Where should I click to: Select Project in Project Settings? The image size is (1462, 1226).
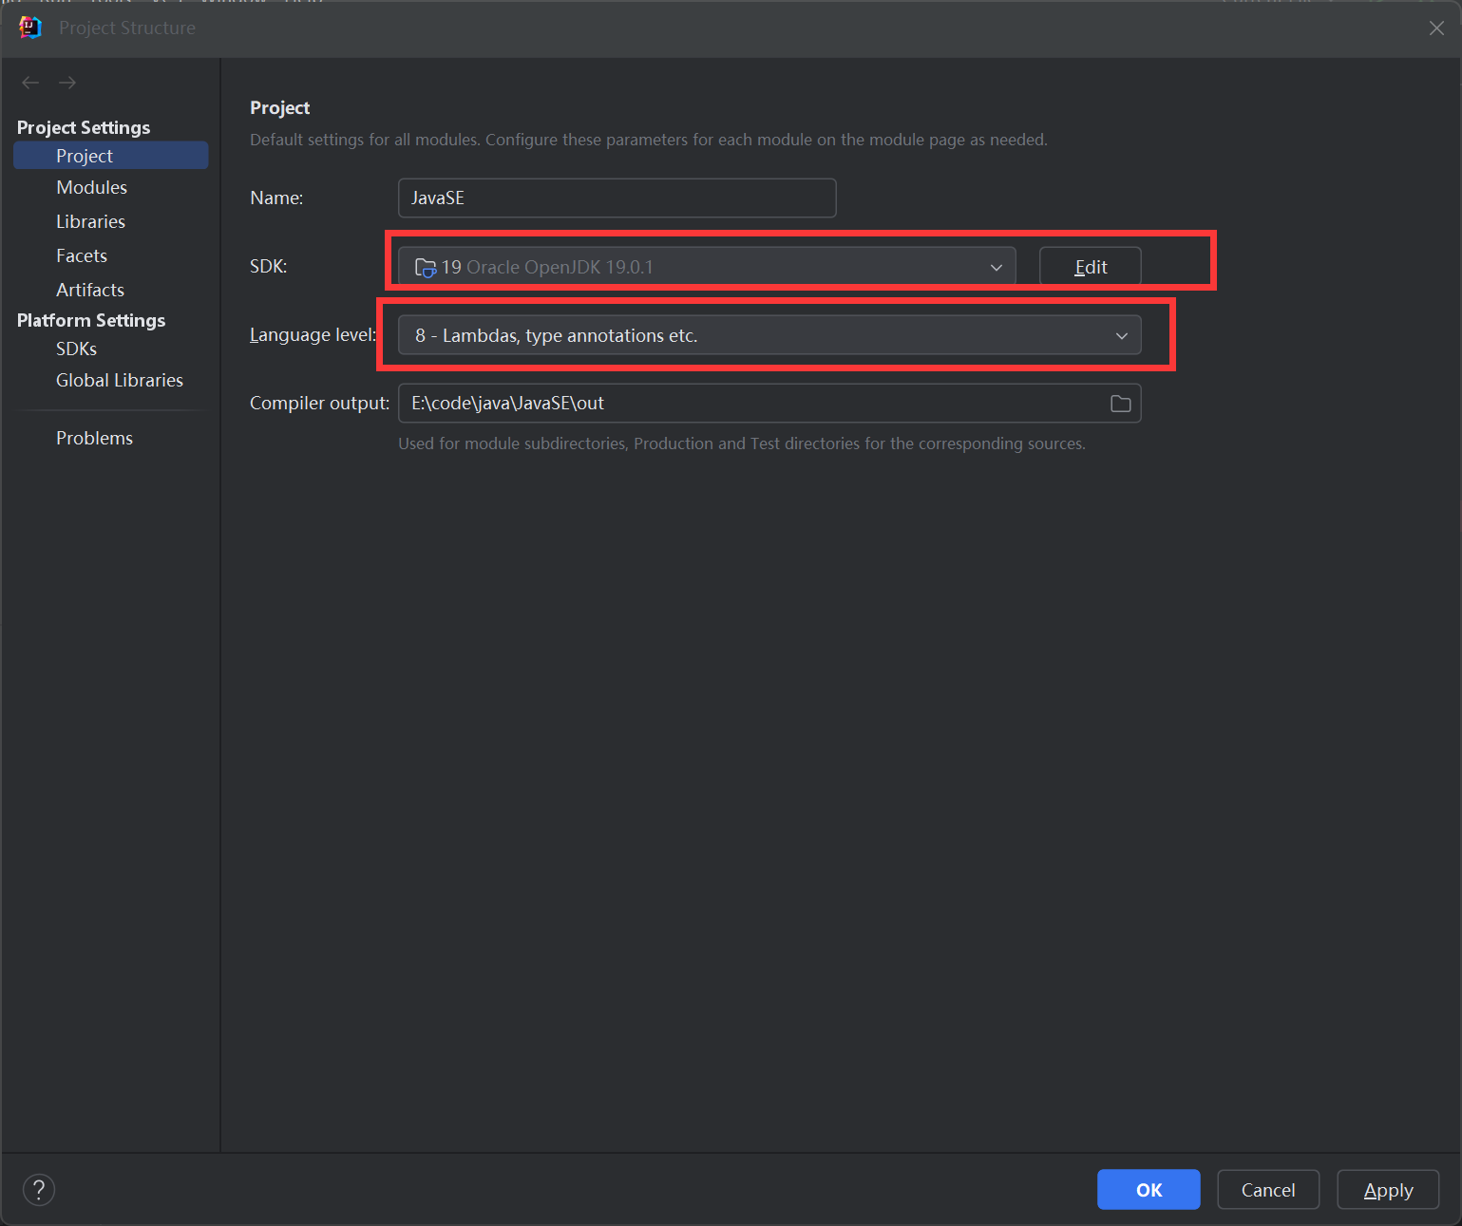pyautogui.click(x=110, y=156)
